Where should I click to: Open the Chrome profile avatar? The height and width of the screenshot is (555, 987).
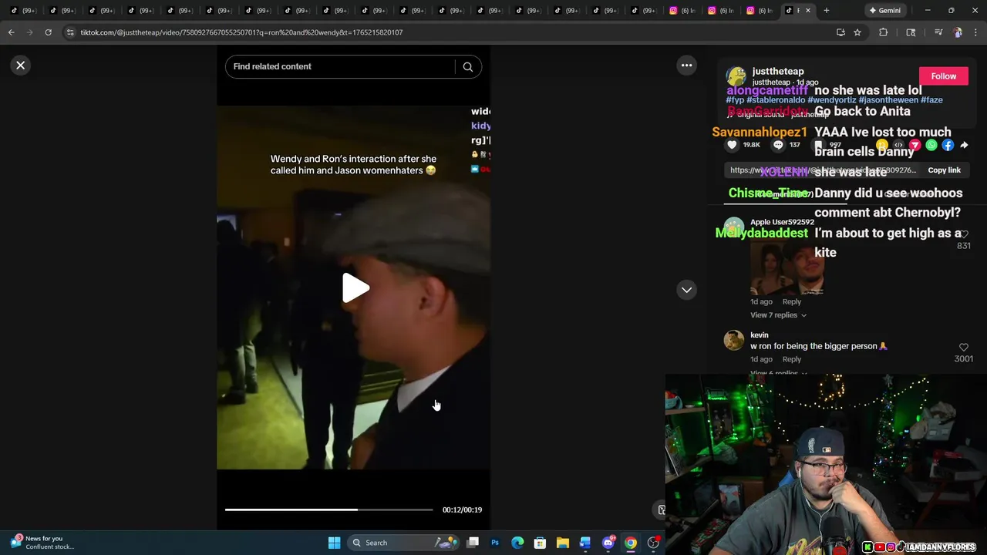coord(958,32)
